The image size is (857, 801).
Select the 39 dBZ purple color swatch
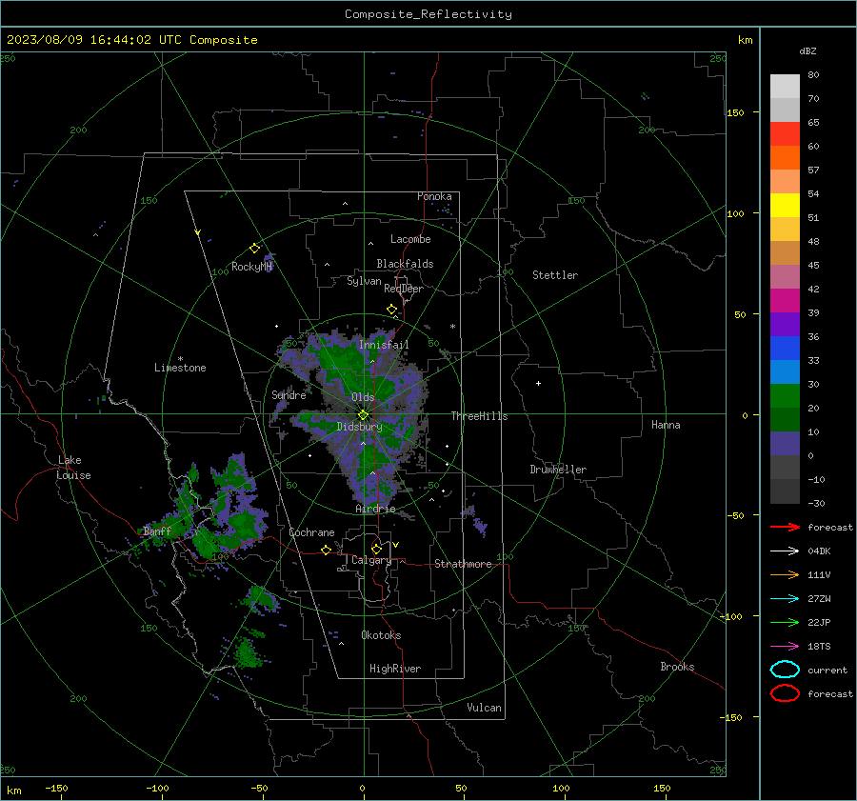pos(785,324)
